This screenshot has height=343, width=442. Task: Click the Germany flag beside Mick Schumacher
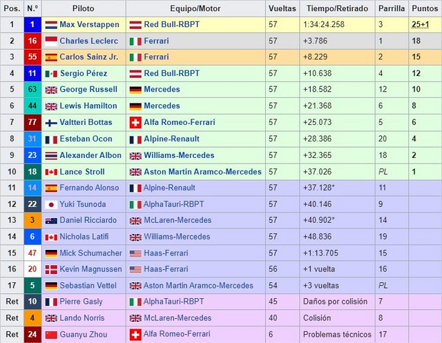51,253
